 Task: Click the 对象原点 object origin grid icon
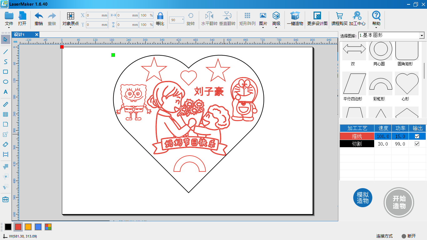pos(71,16)
